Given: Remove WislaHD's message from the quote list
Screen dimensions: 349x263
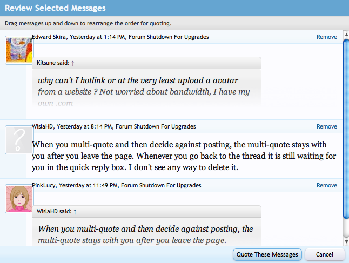Looking at the screenshot, I should (326, 126).
